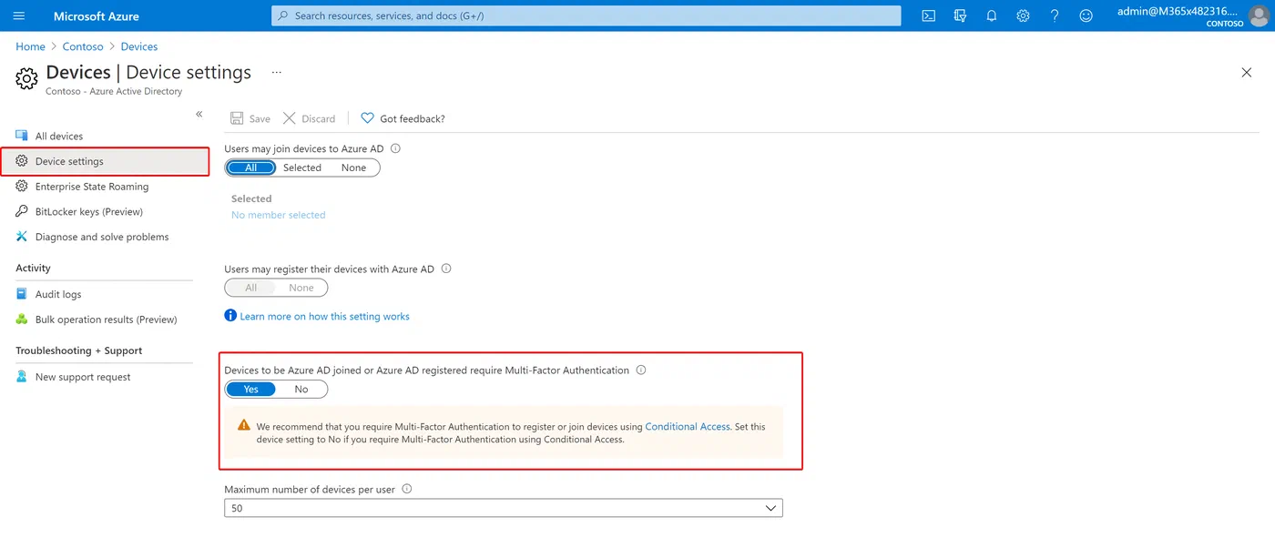Viewport: 1275px width, 548px height.
Task: Choose All for registering devices
Action: click(250, 288)
